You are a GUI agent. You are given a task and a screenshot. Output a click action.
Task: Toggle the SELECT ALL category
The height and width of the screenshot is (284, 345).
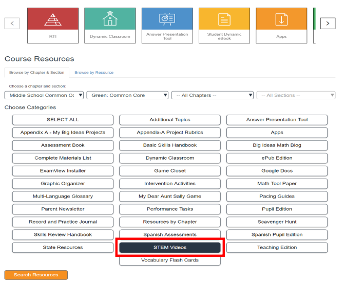tap(63, 120)
